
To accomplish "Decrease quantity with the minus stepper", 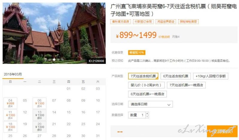I will pyautogui.click(x=147, y=117).
